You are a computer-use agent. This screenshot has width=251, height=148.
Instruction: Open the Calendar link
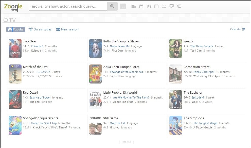[238, 29]
